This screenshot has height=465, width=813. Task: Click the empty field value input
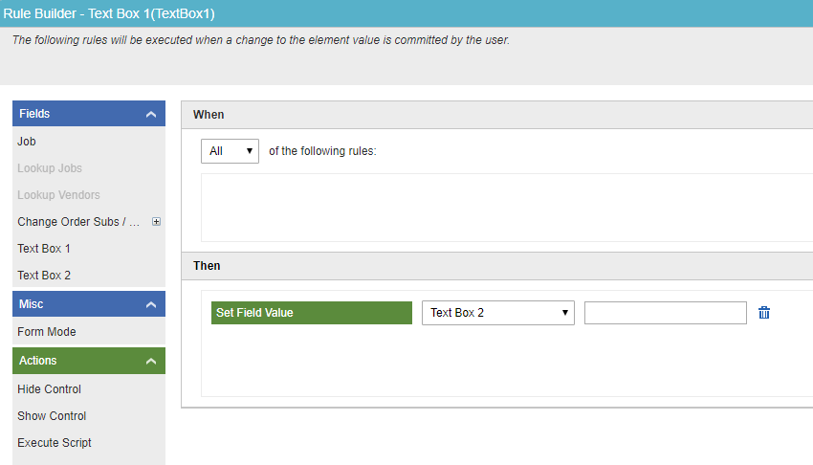[x=665, y=313]
